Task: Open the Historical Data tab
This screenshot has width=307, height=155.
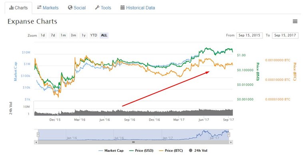Action: tap(138, 8)
